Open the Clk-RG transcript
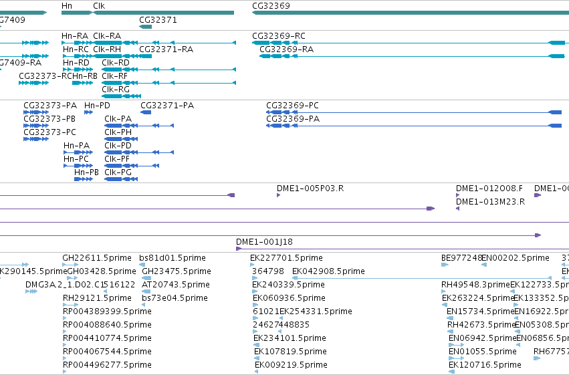The height and width of the screenshot is (375, 569). coord(116,90)
